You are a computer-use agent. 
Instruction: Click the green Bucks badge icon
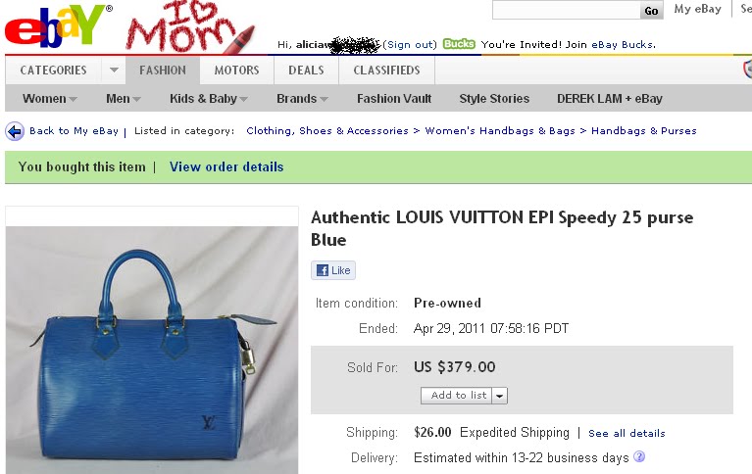459,44
